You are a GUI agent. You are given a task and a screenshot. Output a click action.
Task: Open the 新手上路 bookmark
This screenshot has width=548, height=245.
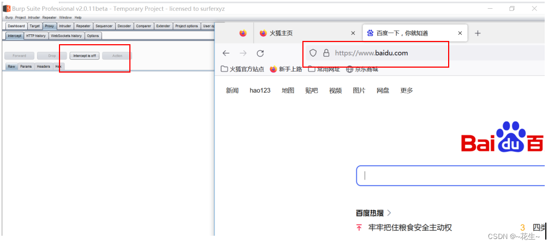(286, 69)
